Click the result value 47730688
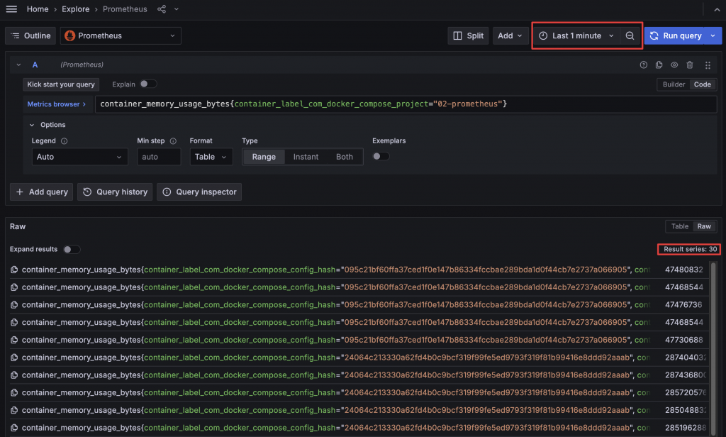Viewport: 726px width, 437px height. pos(684,340)
